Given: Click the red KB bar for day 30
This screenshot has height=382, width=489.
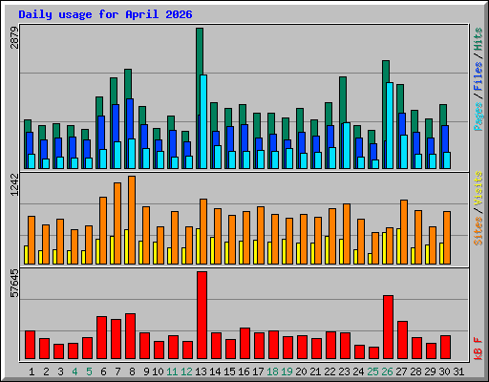Looking at the screenshot, I should 445,348.
